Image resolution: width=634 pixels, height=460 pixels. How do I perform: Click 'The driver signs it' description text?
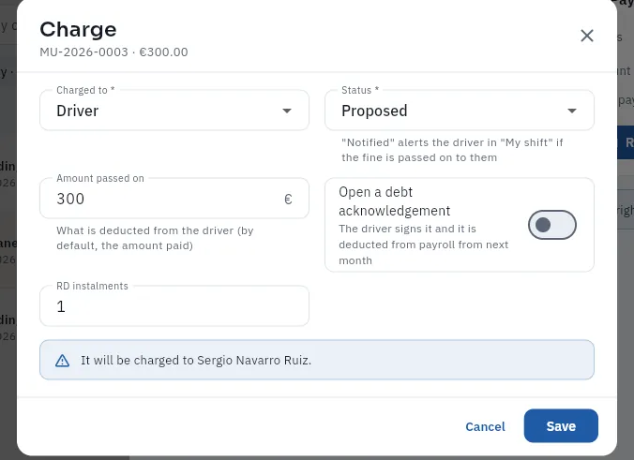(423, 245)
